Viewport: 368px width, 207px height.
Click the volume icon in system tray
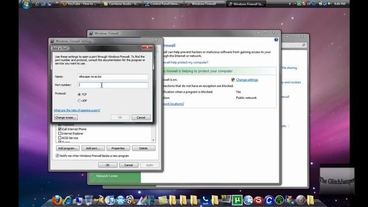point(329,3)
